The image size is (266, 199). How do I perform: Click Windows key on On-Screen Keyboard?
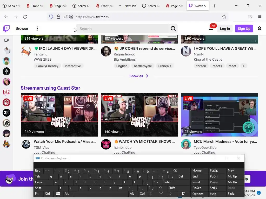tap(58, 194)
